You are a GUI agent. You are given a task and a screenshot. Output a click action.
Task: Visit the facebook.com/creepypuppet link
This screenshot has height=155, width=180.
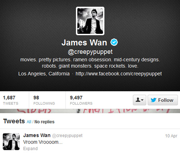click(x=118, y=74)
